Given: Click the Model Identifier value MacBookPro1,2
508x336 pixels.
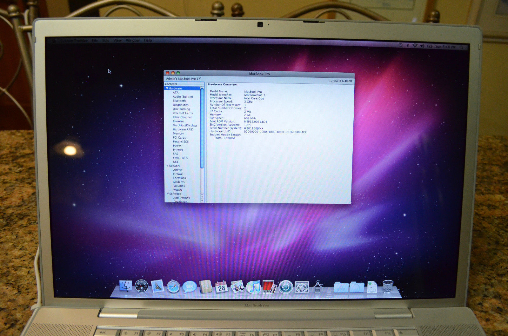Looking at the screenshot, I should pyautogui.click(x=255, y=95).
